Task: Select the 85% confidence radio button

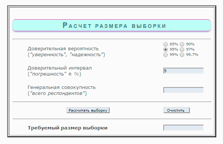Action: click(x=166, y=44)
